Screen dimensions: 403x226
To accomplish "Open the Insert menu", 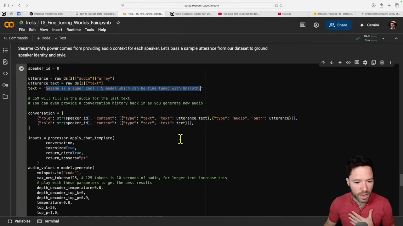I will pyautogui.click(x=57, y=30).
